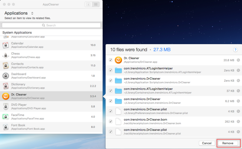The height and width of the screenshot is (149, 242).
Task: Click the Search field
Action: pos(51,25)
